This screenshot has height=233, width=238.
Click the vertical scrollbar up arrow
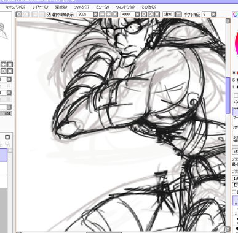point(228,21)
